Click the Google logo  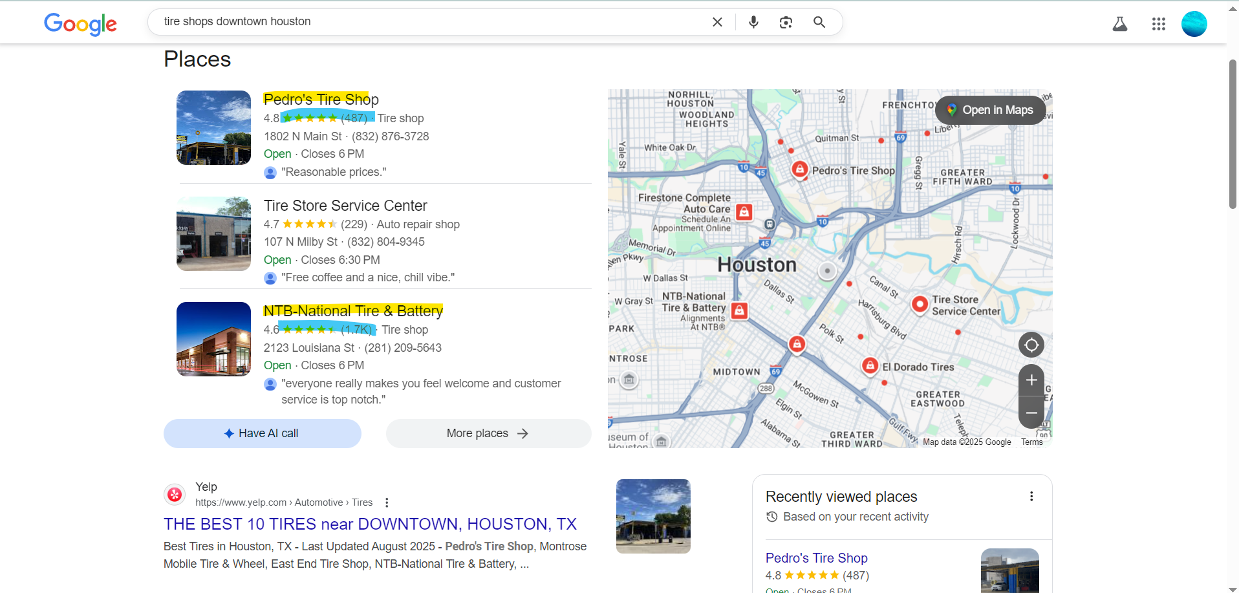tap(80, 23)
